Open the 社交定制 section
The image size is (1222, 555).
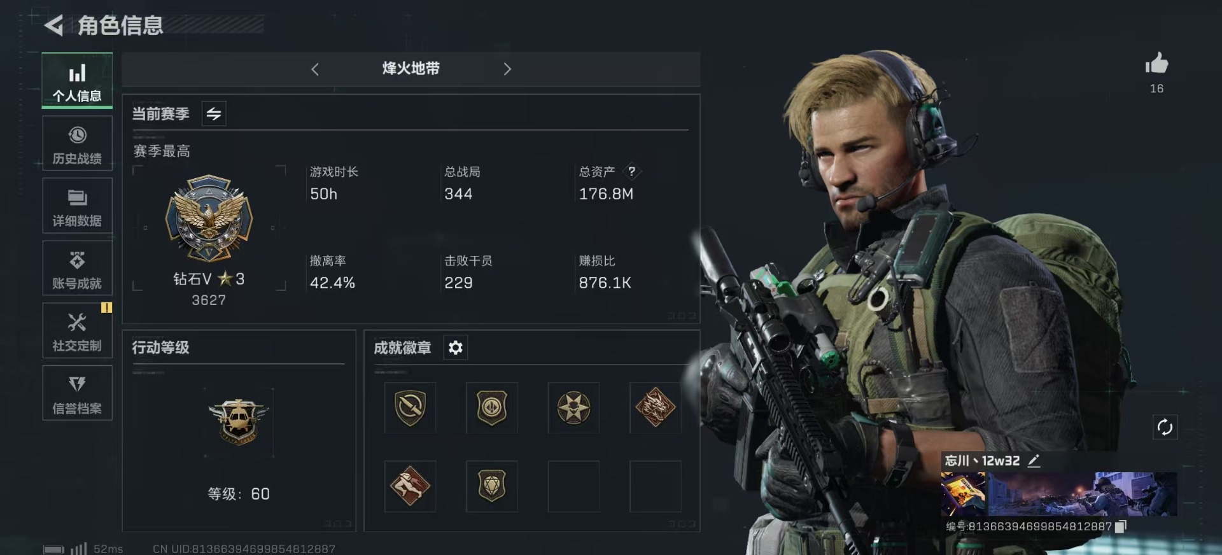(77, 330)
